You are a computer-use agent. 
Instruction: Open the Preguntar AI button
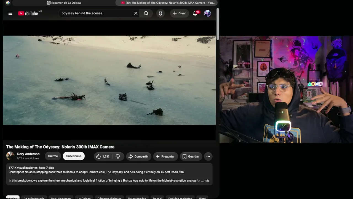coord(165,156)
